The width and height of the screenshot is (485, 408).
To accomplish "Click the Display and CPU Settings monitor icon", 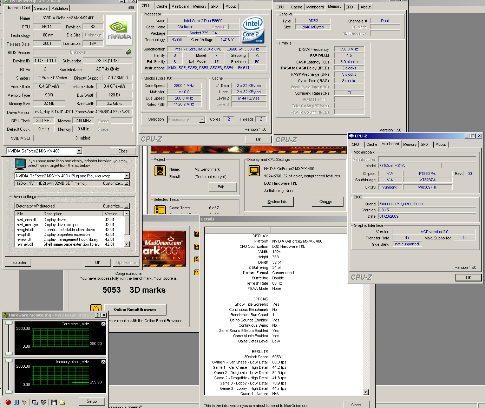I will tap(254, 171).
